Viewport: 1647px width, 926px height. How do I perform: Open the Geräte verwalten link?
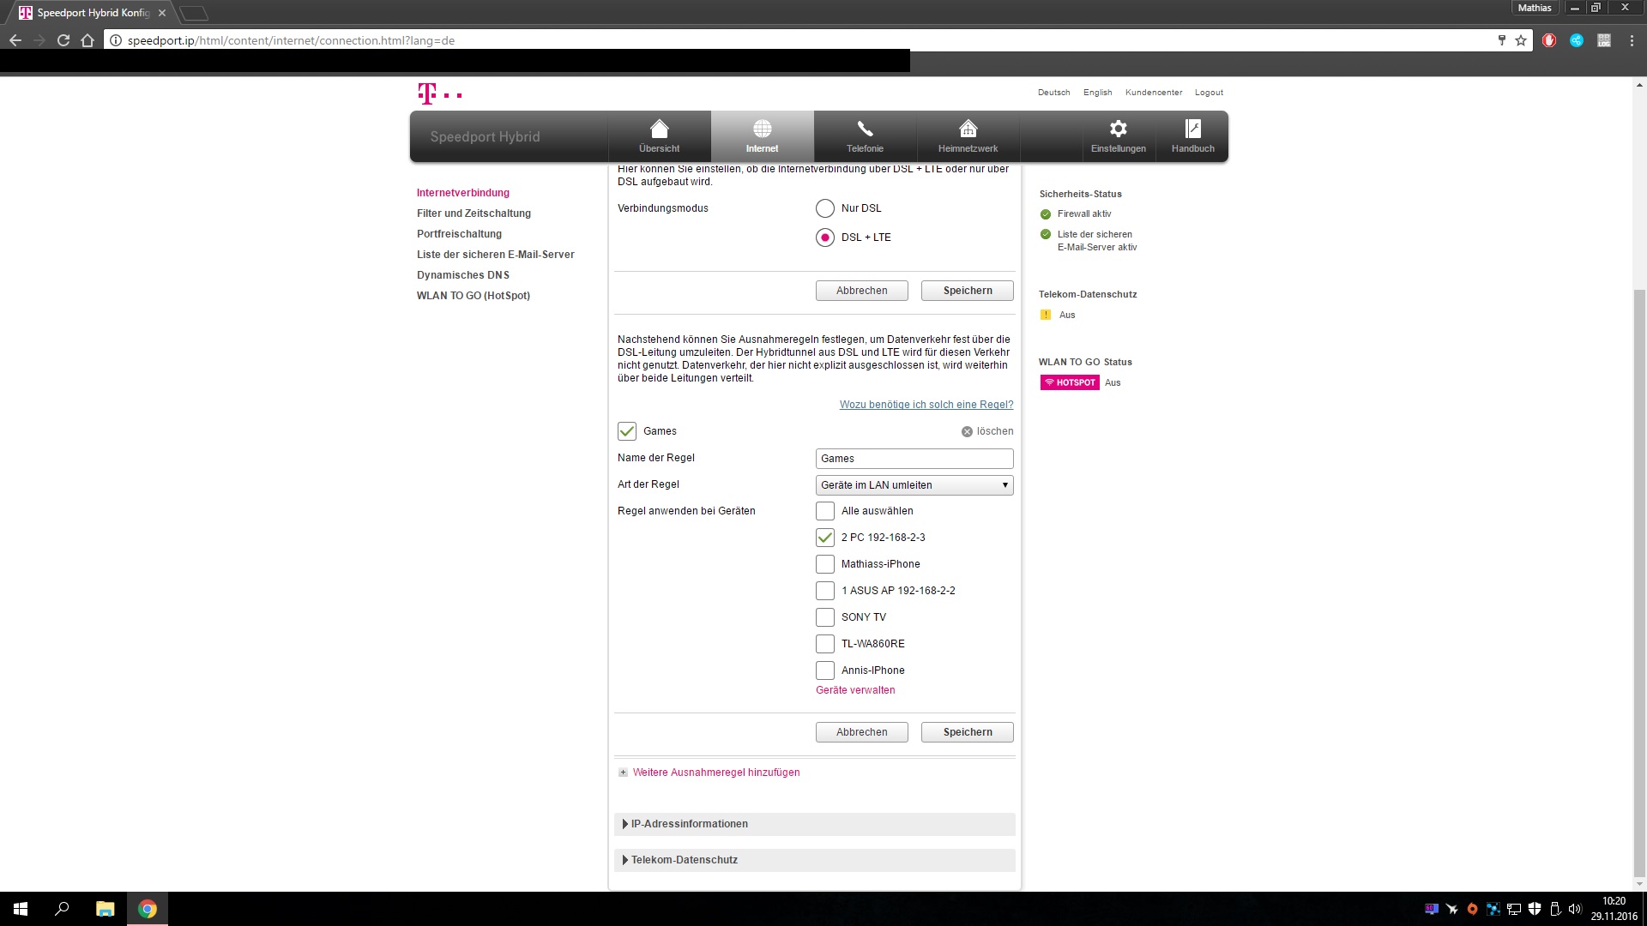click(855, 690)
